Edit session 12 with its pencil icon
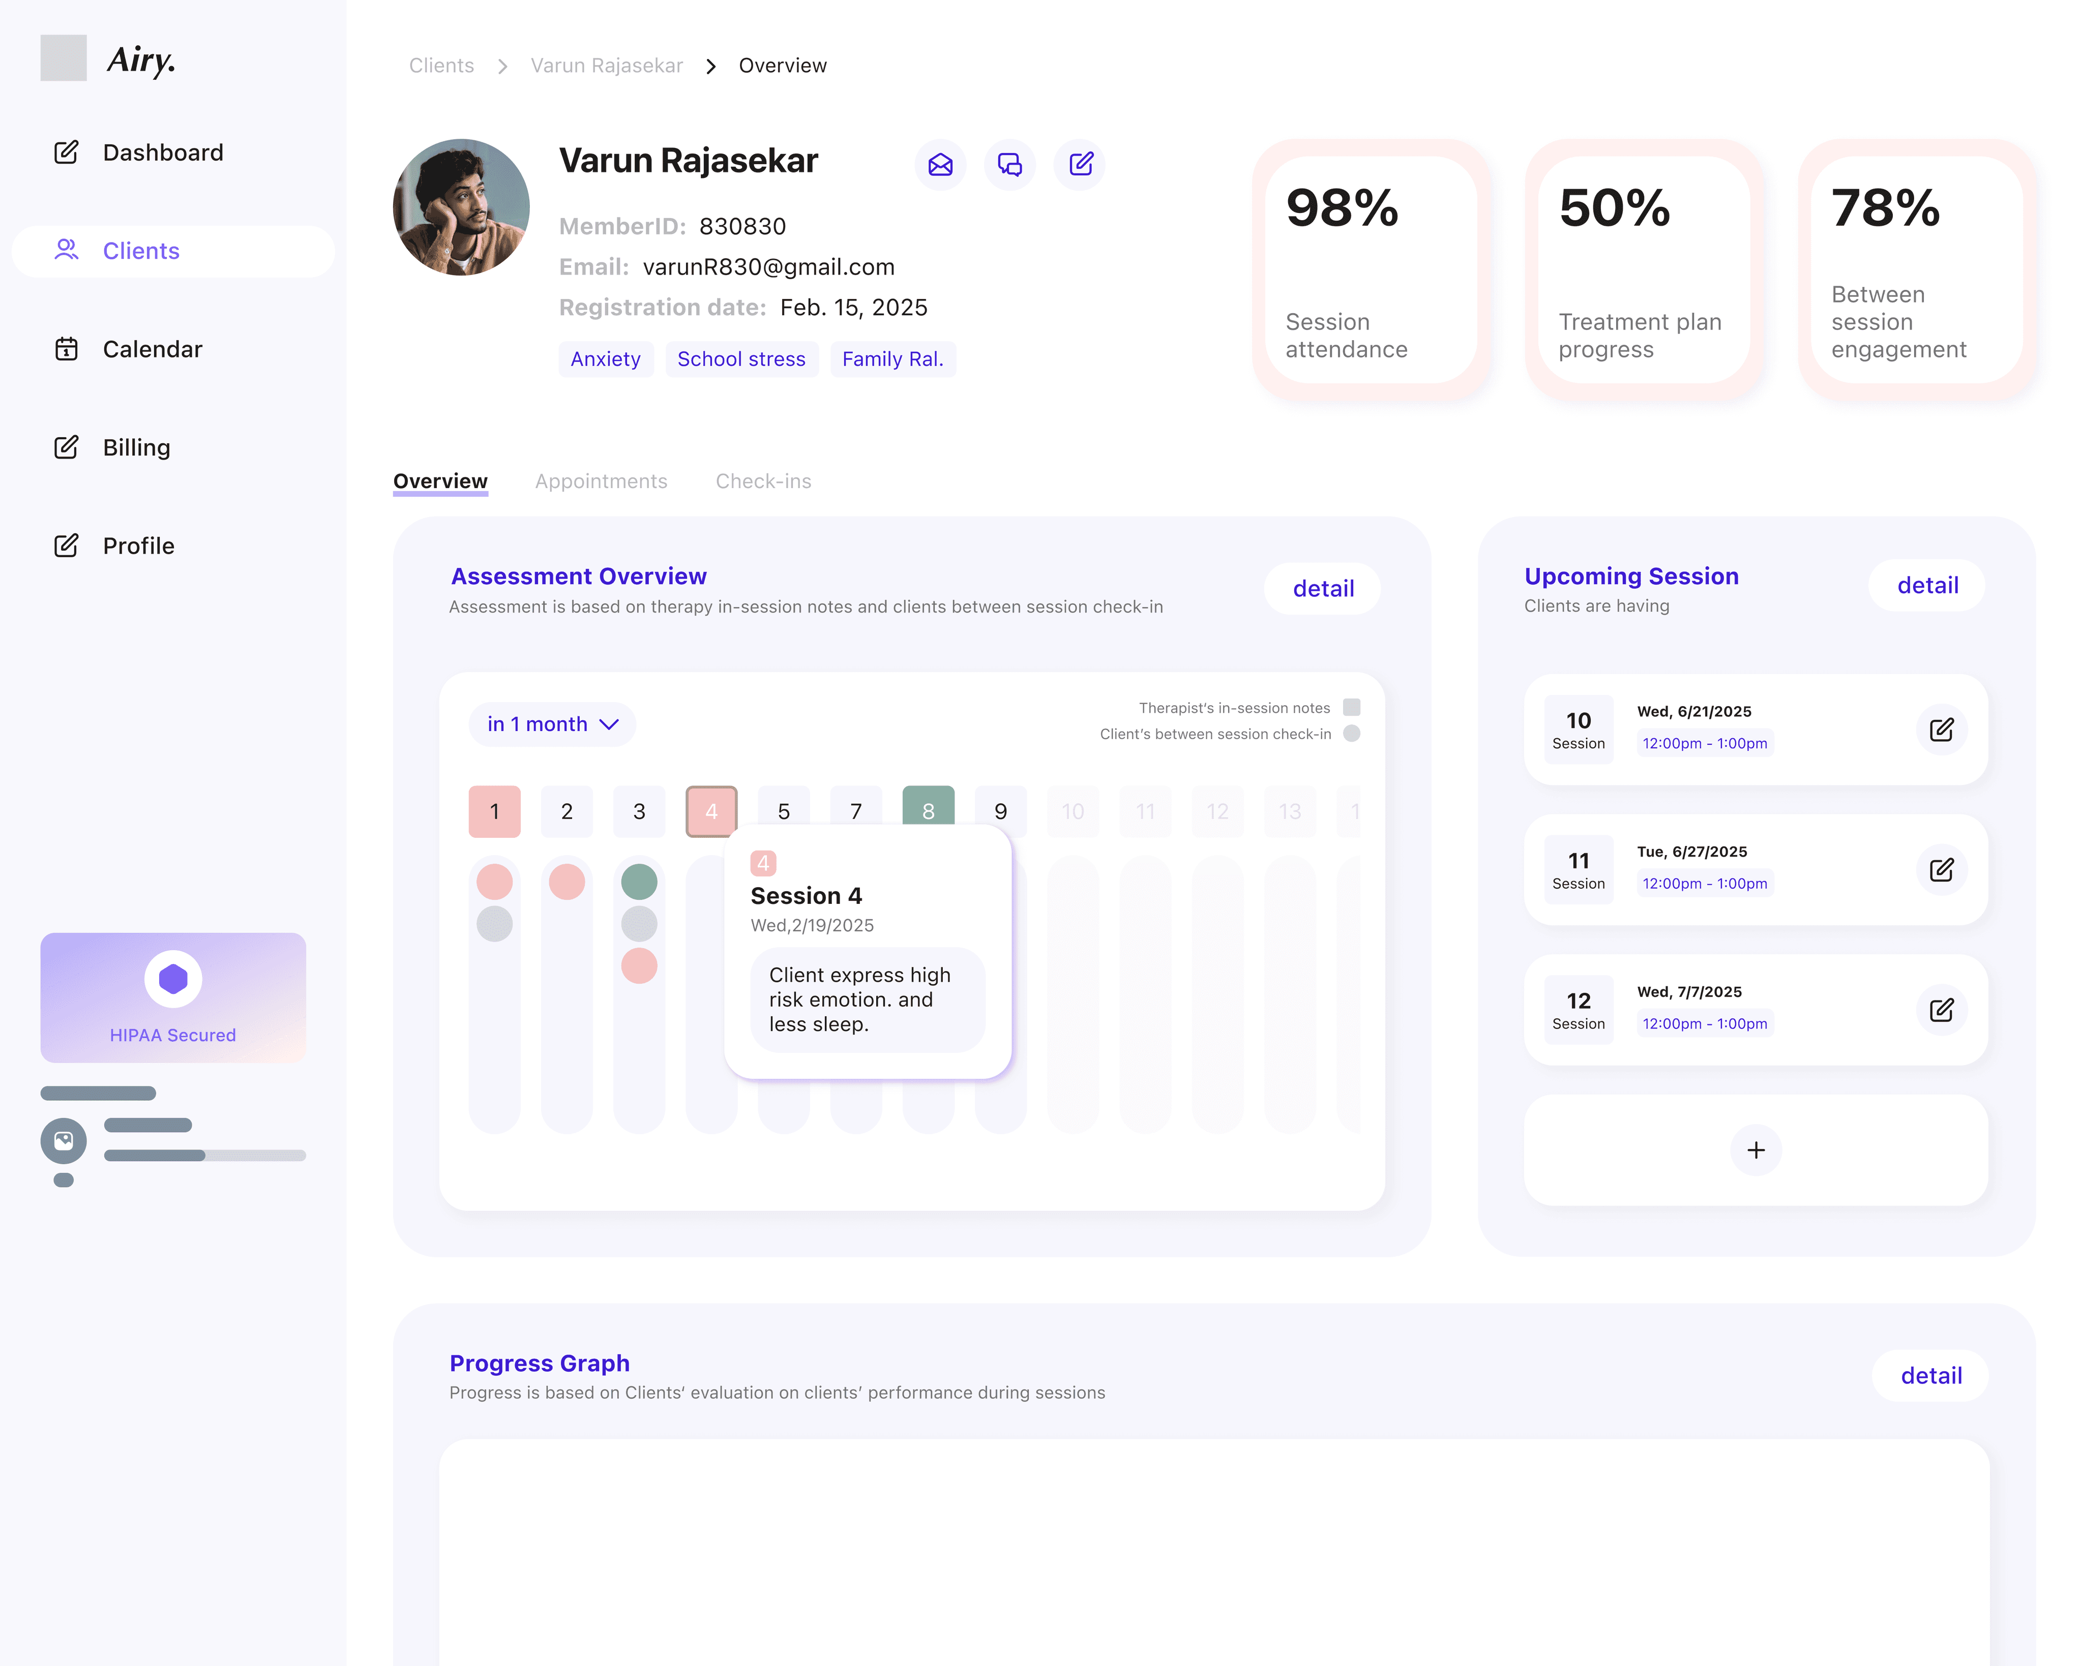 click(x=1941, y=1009)
